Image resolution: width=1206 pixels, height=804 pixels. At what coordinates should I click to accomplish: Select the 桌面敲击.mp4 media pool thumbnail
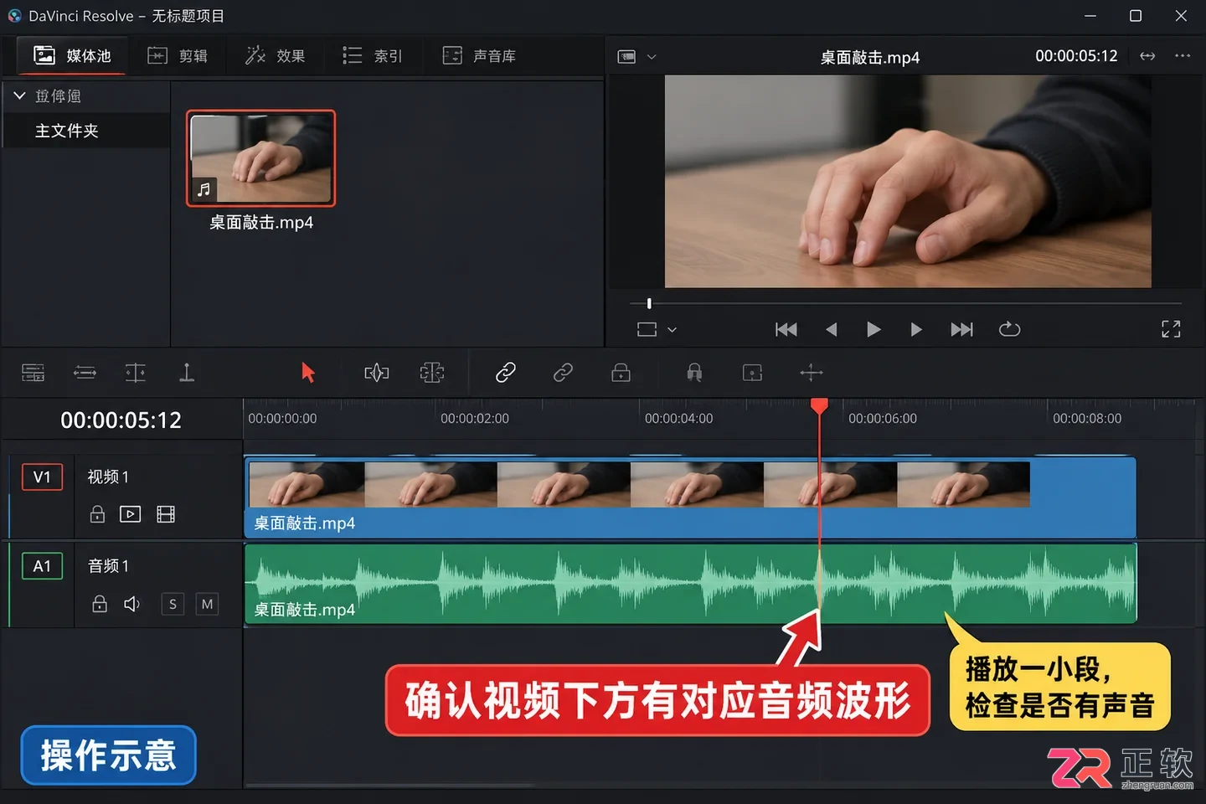[260, 158]
